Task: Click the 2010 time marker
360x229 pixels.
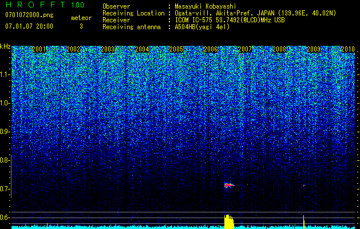Action: coord(348,49)
